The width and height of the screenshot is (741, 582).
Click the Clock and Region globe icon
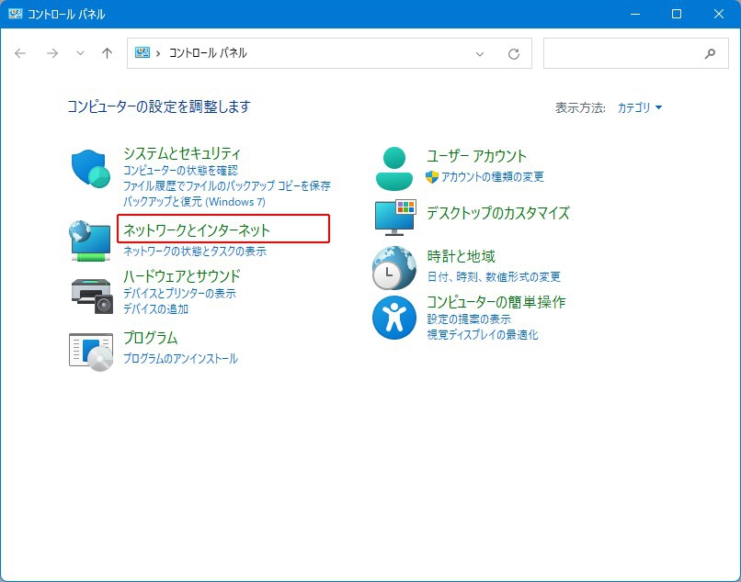click(x=394, y=268)
